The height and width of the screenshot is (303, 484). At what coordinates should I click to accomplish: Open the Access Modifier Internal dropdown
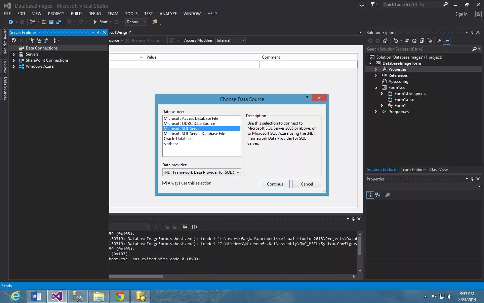click(231, 40)
